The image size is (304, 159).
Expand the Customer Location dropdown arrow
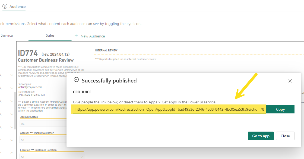tap(81, 157)
